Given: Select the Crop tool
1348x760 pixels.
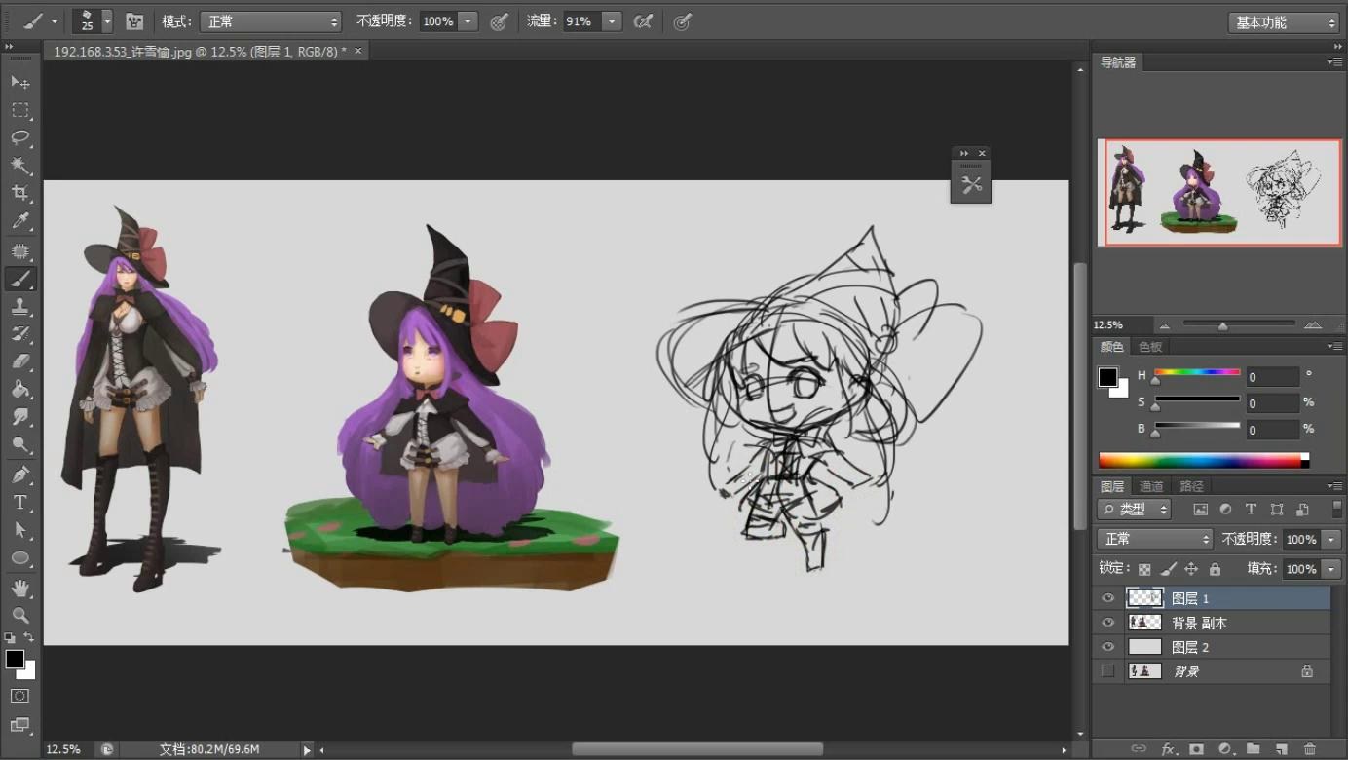Looking at the screenshot, I should pos(19,193).
